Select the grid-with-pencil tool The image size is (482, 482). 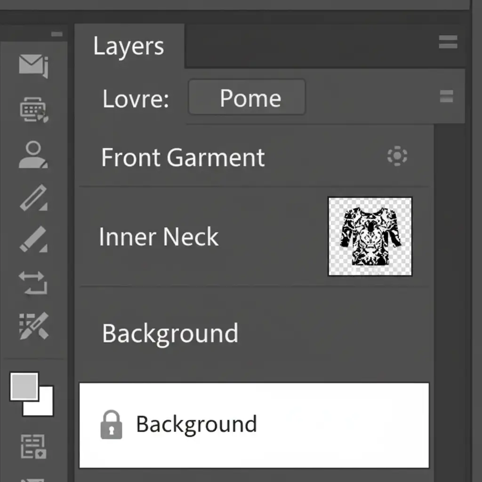point(33,326)
